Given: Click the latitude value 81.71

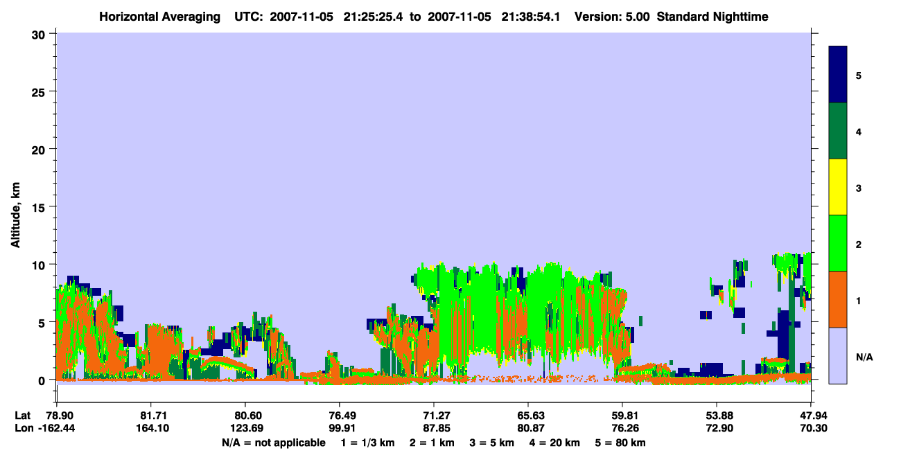Looking at the screenshot, I should coord(150,416).
